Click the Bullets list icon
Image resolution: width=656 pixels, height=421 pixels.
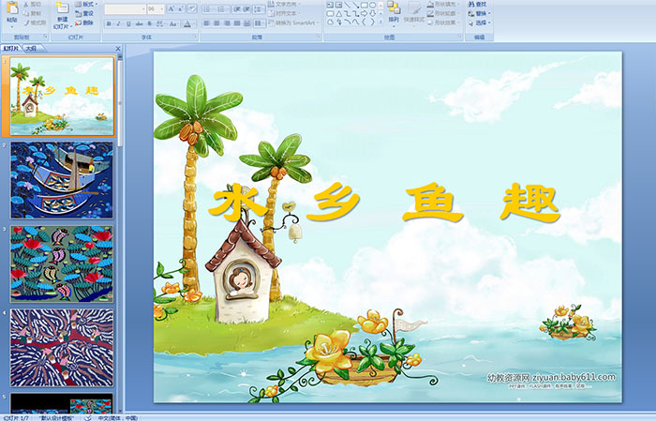click(208, 9)
